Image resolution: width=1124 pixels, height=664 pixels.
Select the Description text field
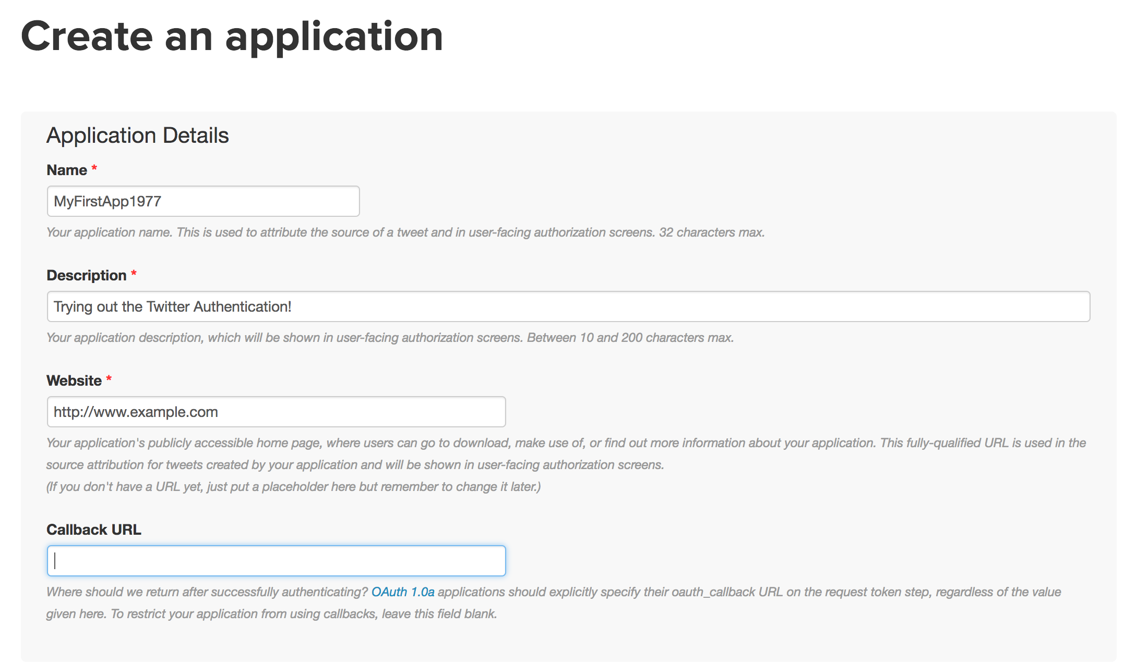[568, 306]
